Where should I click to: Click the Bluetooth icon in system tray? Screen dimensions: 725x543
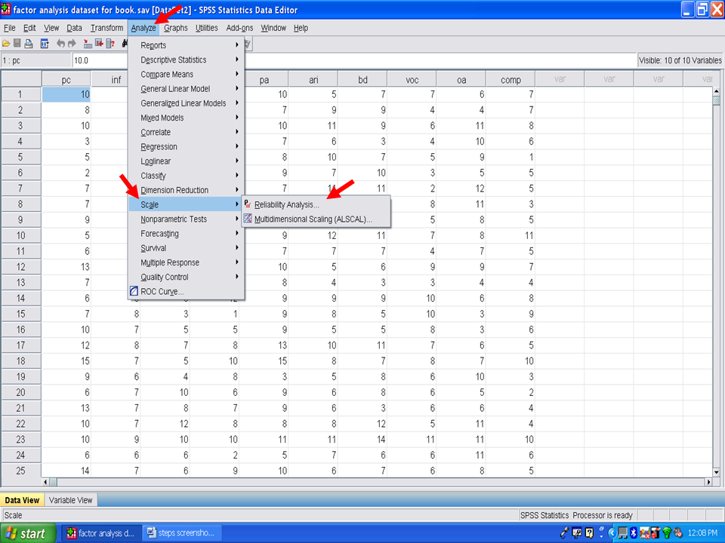[x=634, y=533]
